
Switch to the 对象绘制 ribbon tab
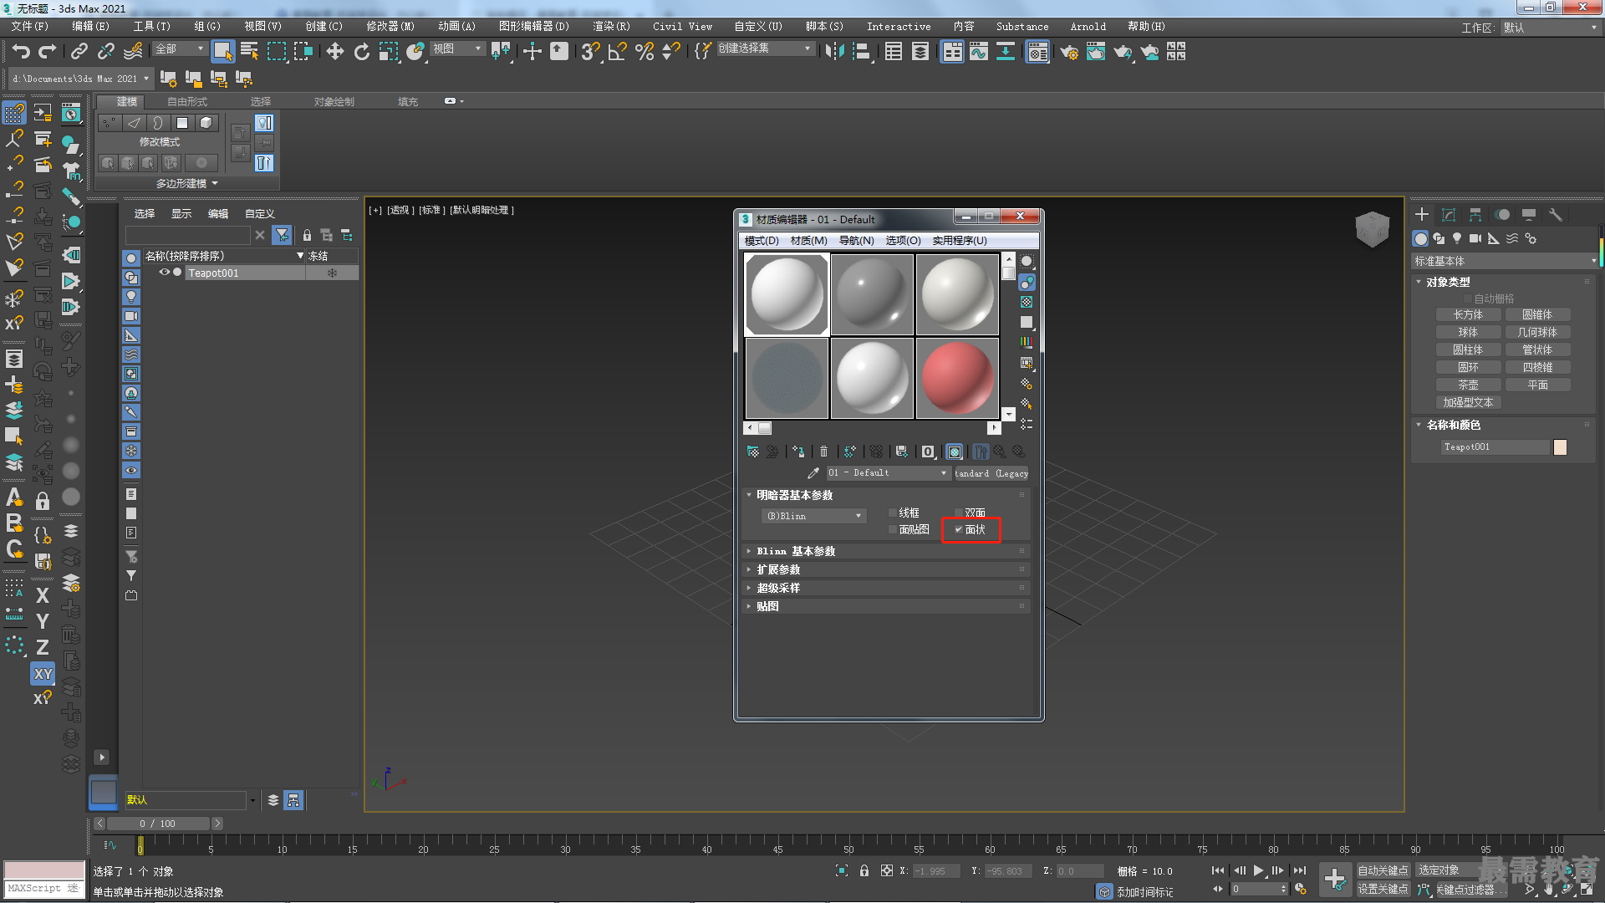coord(334,101)
